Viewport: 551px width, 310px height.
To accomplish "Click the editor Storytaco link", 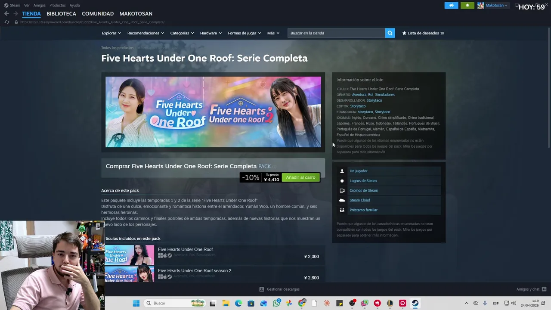I will 358,106.
